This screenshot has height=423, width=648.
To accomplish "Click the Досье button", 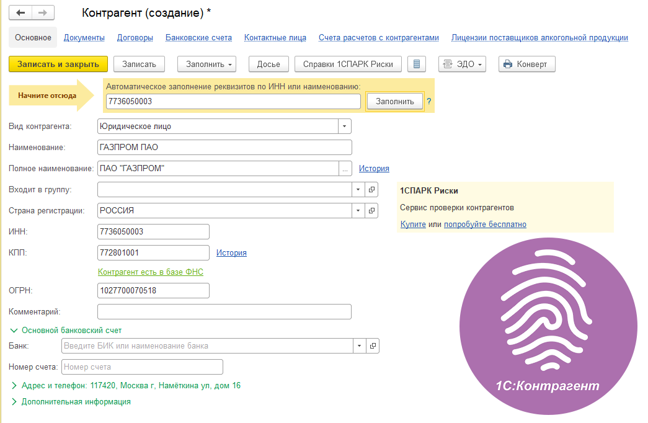I will pyautogui.click(x=269, y=64).
